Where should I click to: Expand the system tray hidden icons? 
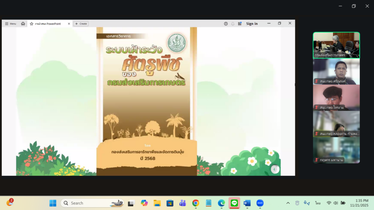pyautogui.click(x=288, y=203)
